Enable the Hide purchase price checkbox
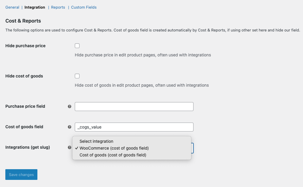This screenshot has width=303, height=187. click(x=77, y=46)
